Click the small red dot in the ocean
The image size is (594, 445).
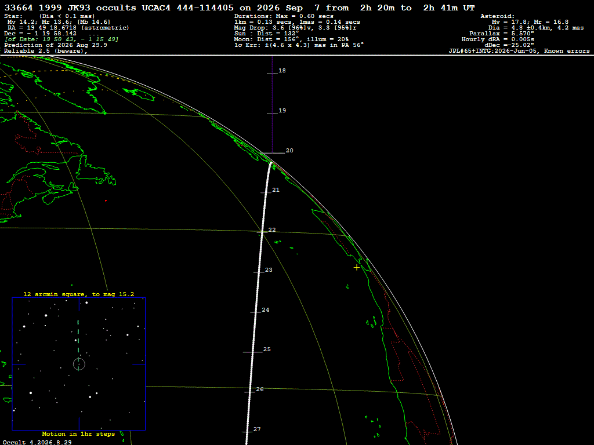tap(106, 200)
